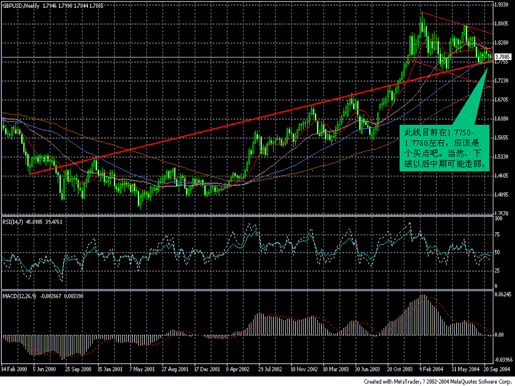Image resolution: width=515 pixels, height=386 pixels.
Task: Click the 100 level on the RSI scale
Action: [x=498, y=219]
